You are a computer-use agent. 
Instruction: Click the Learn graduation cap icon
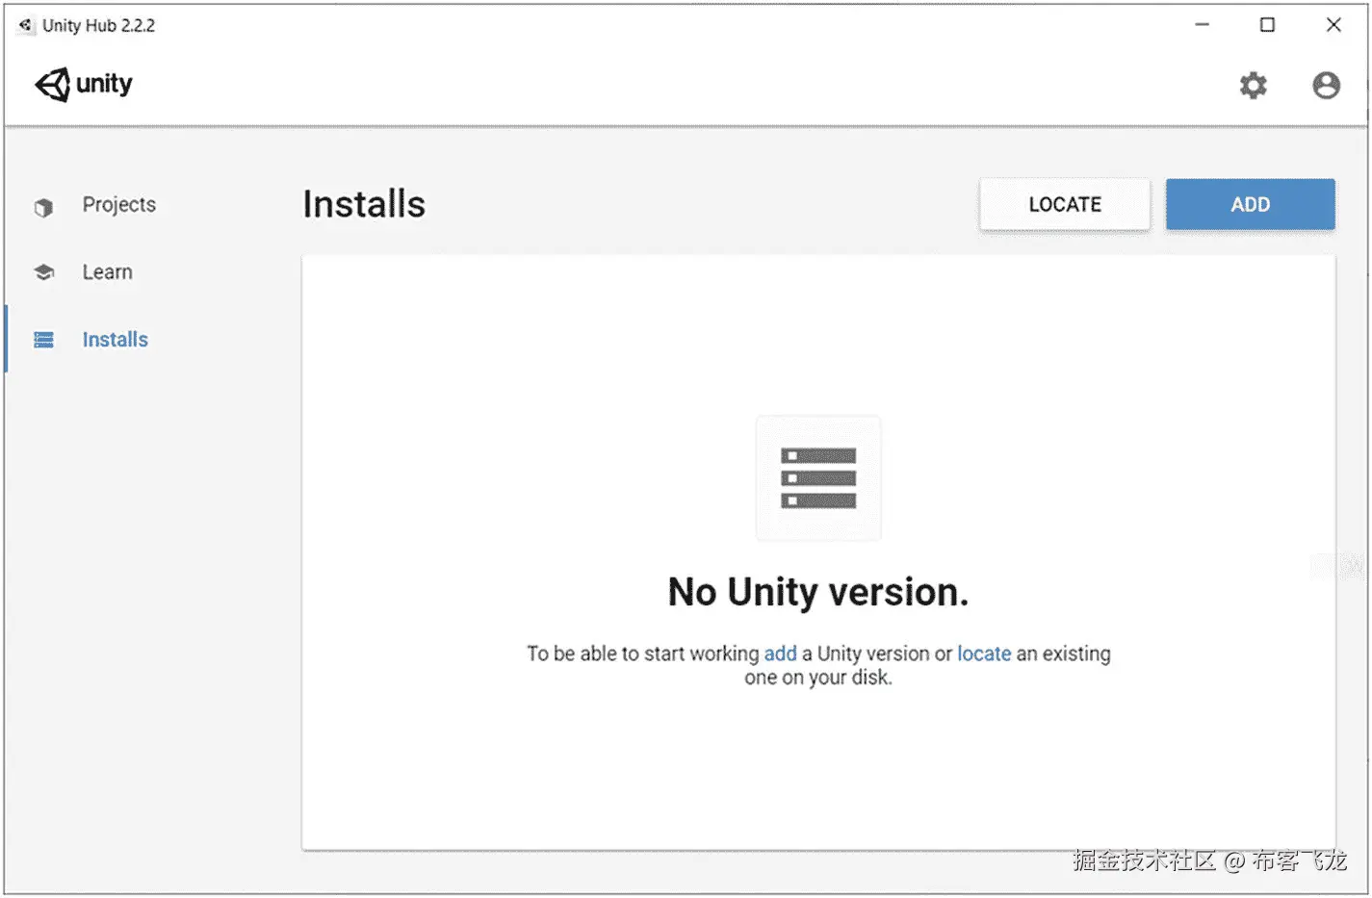[x=44, y=272]
